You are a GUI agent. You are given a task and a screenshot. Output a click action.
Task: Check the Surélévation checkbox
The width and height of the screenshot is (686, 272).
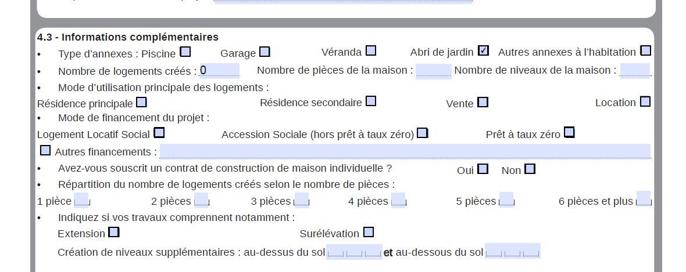(369, 233)
